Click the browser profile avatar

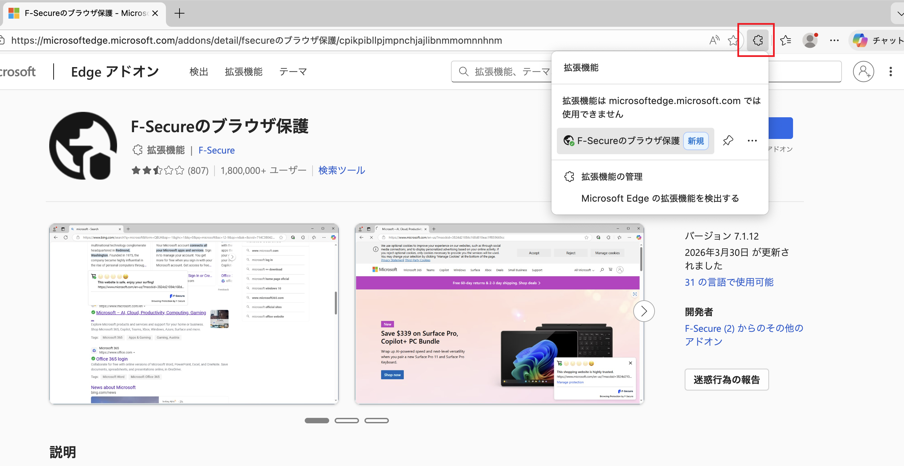[x=810, y=40]
